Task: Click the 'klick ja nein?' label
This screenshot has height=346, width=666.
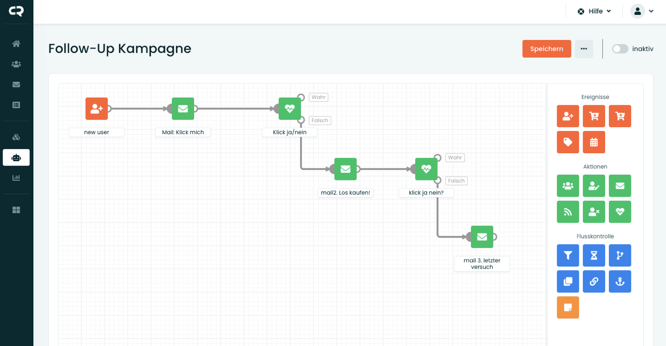Action: point(426,193)
